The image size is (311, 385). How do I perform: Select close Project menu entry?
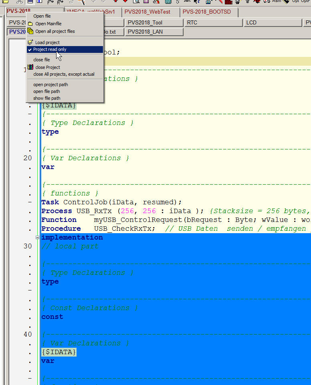[65, 67]
